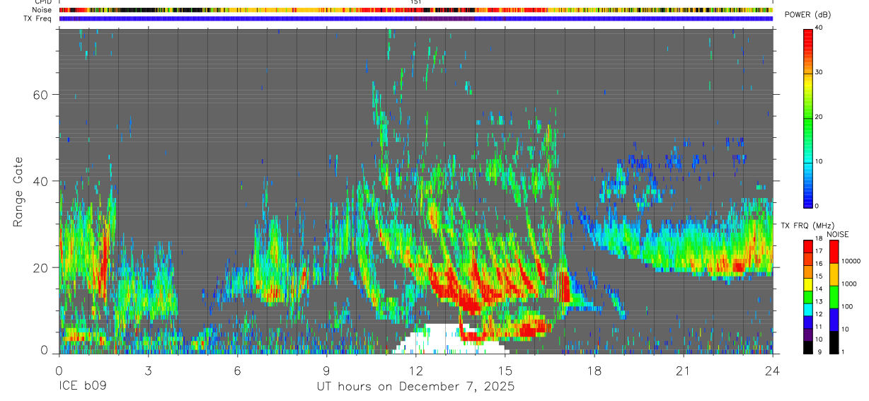
Task: Click the blue swatch in NOISE legend
Action: (834, 320)
